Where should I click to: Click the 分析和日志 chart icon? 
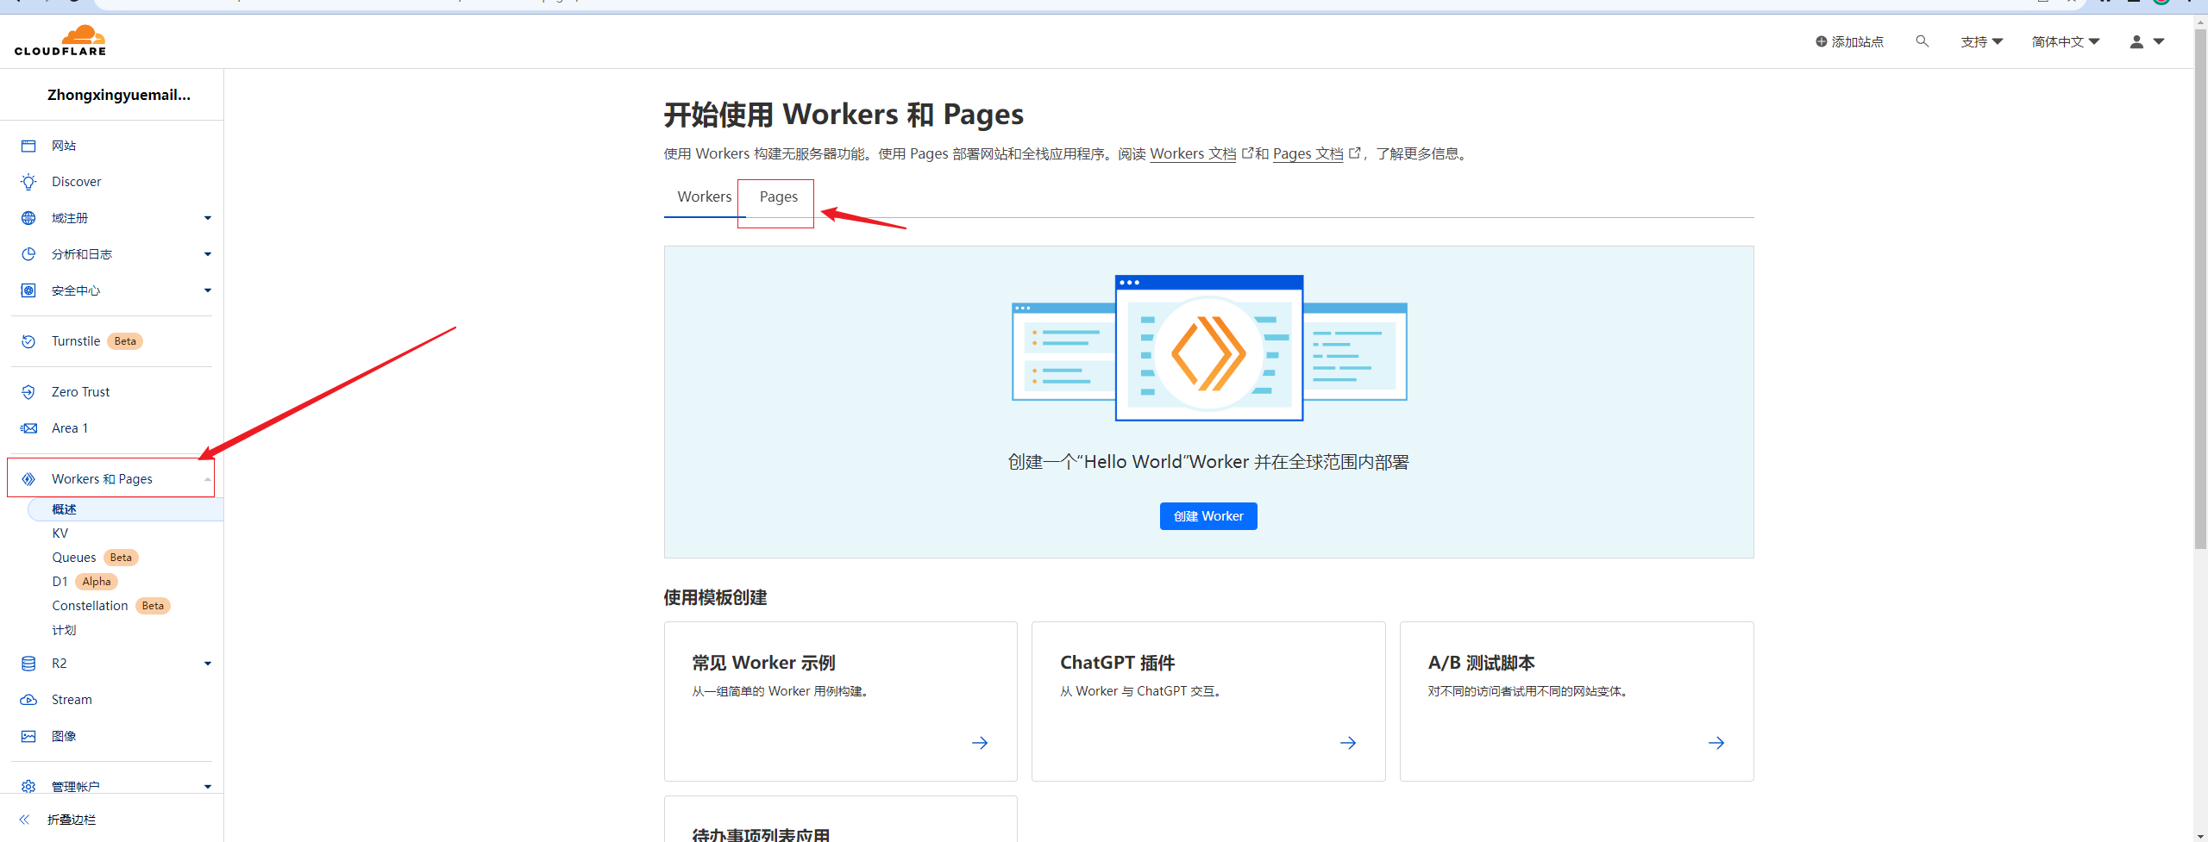(28, 254)
